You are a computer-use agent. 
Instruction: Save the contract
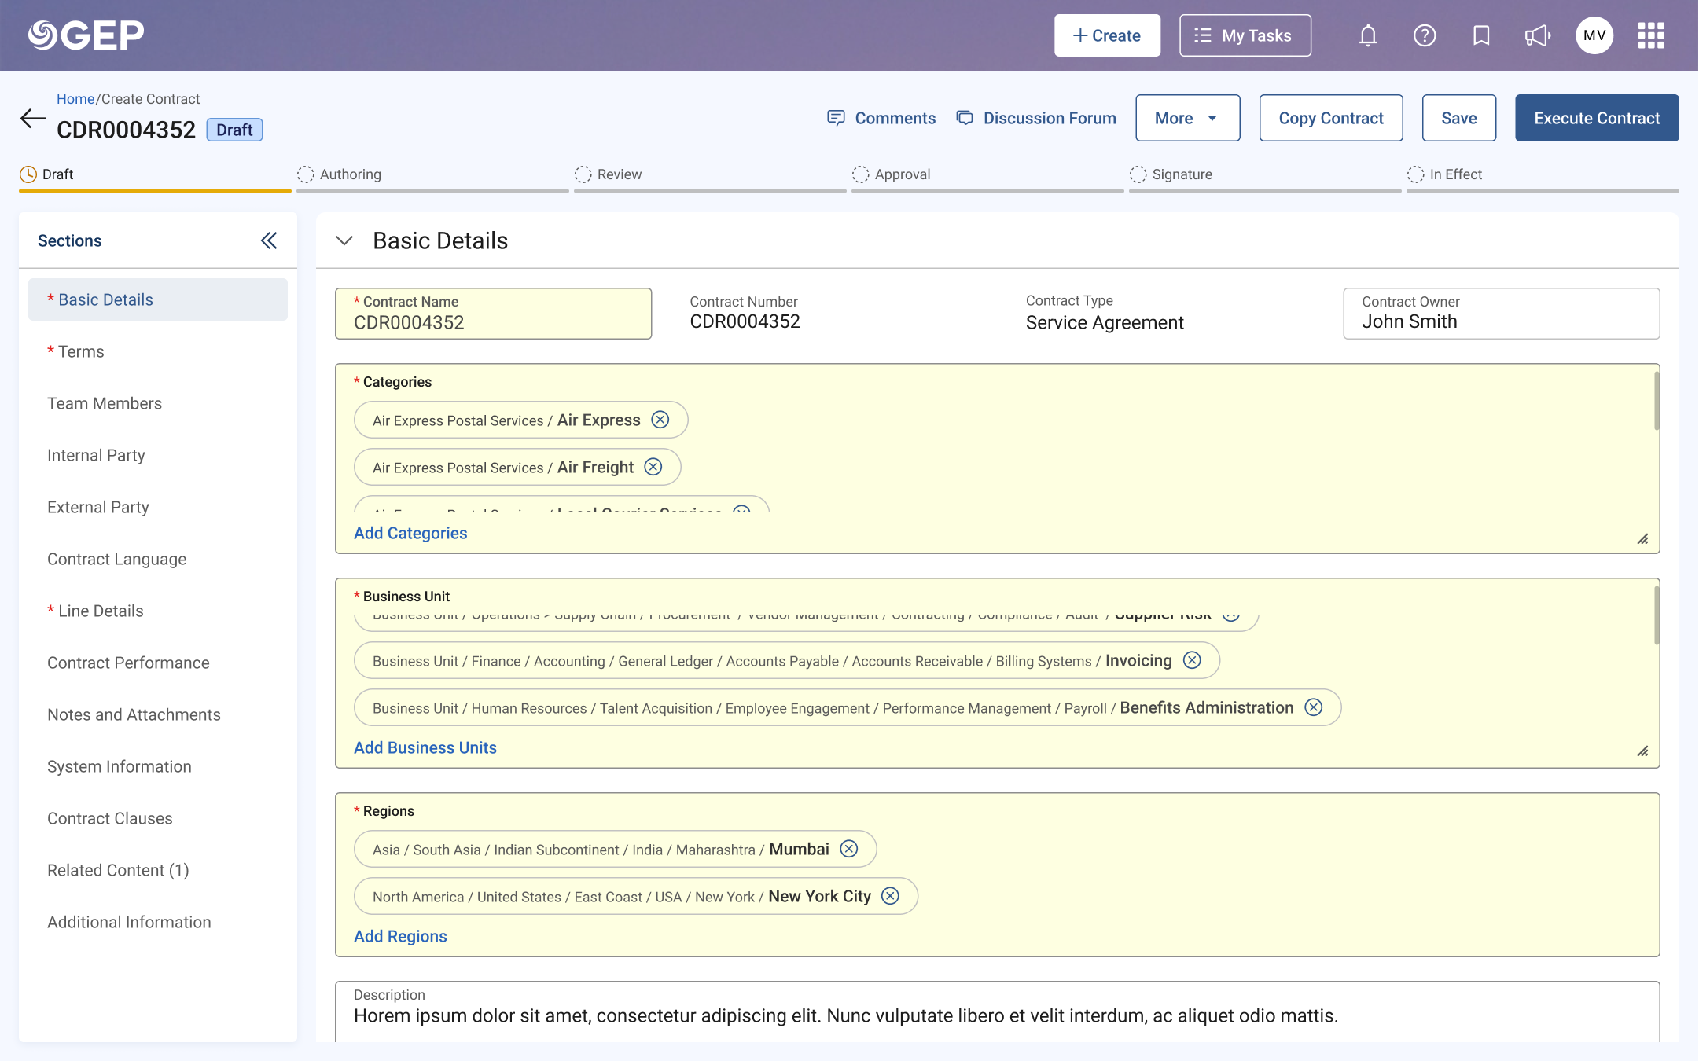click(1459, 118)
